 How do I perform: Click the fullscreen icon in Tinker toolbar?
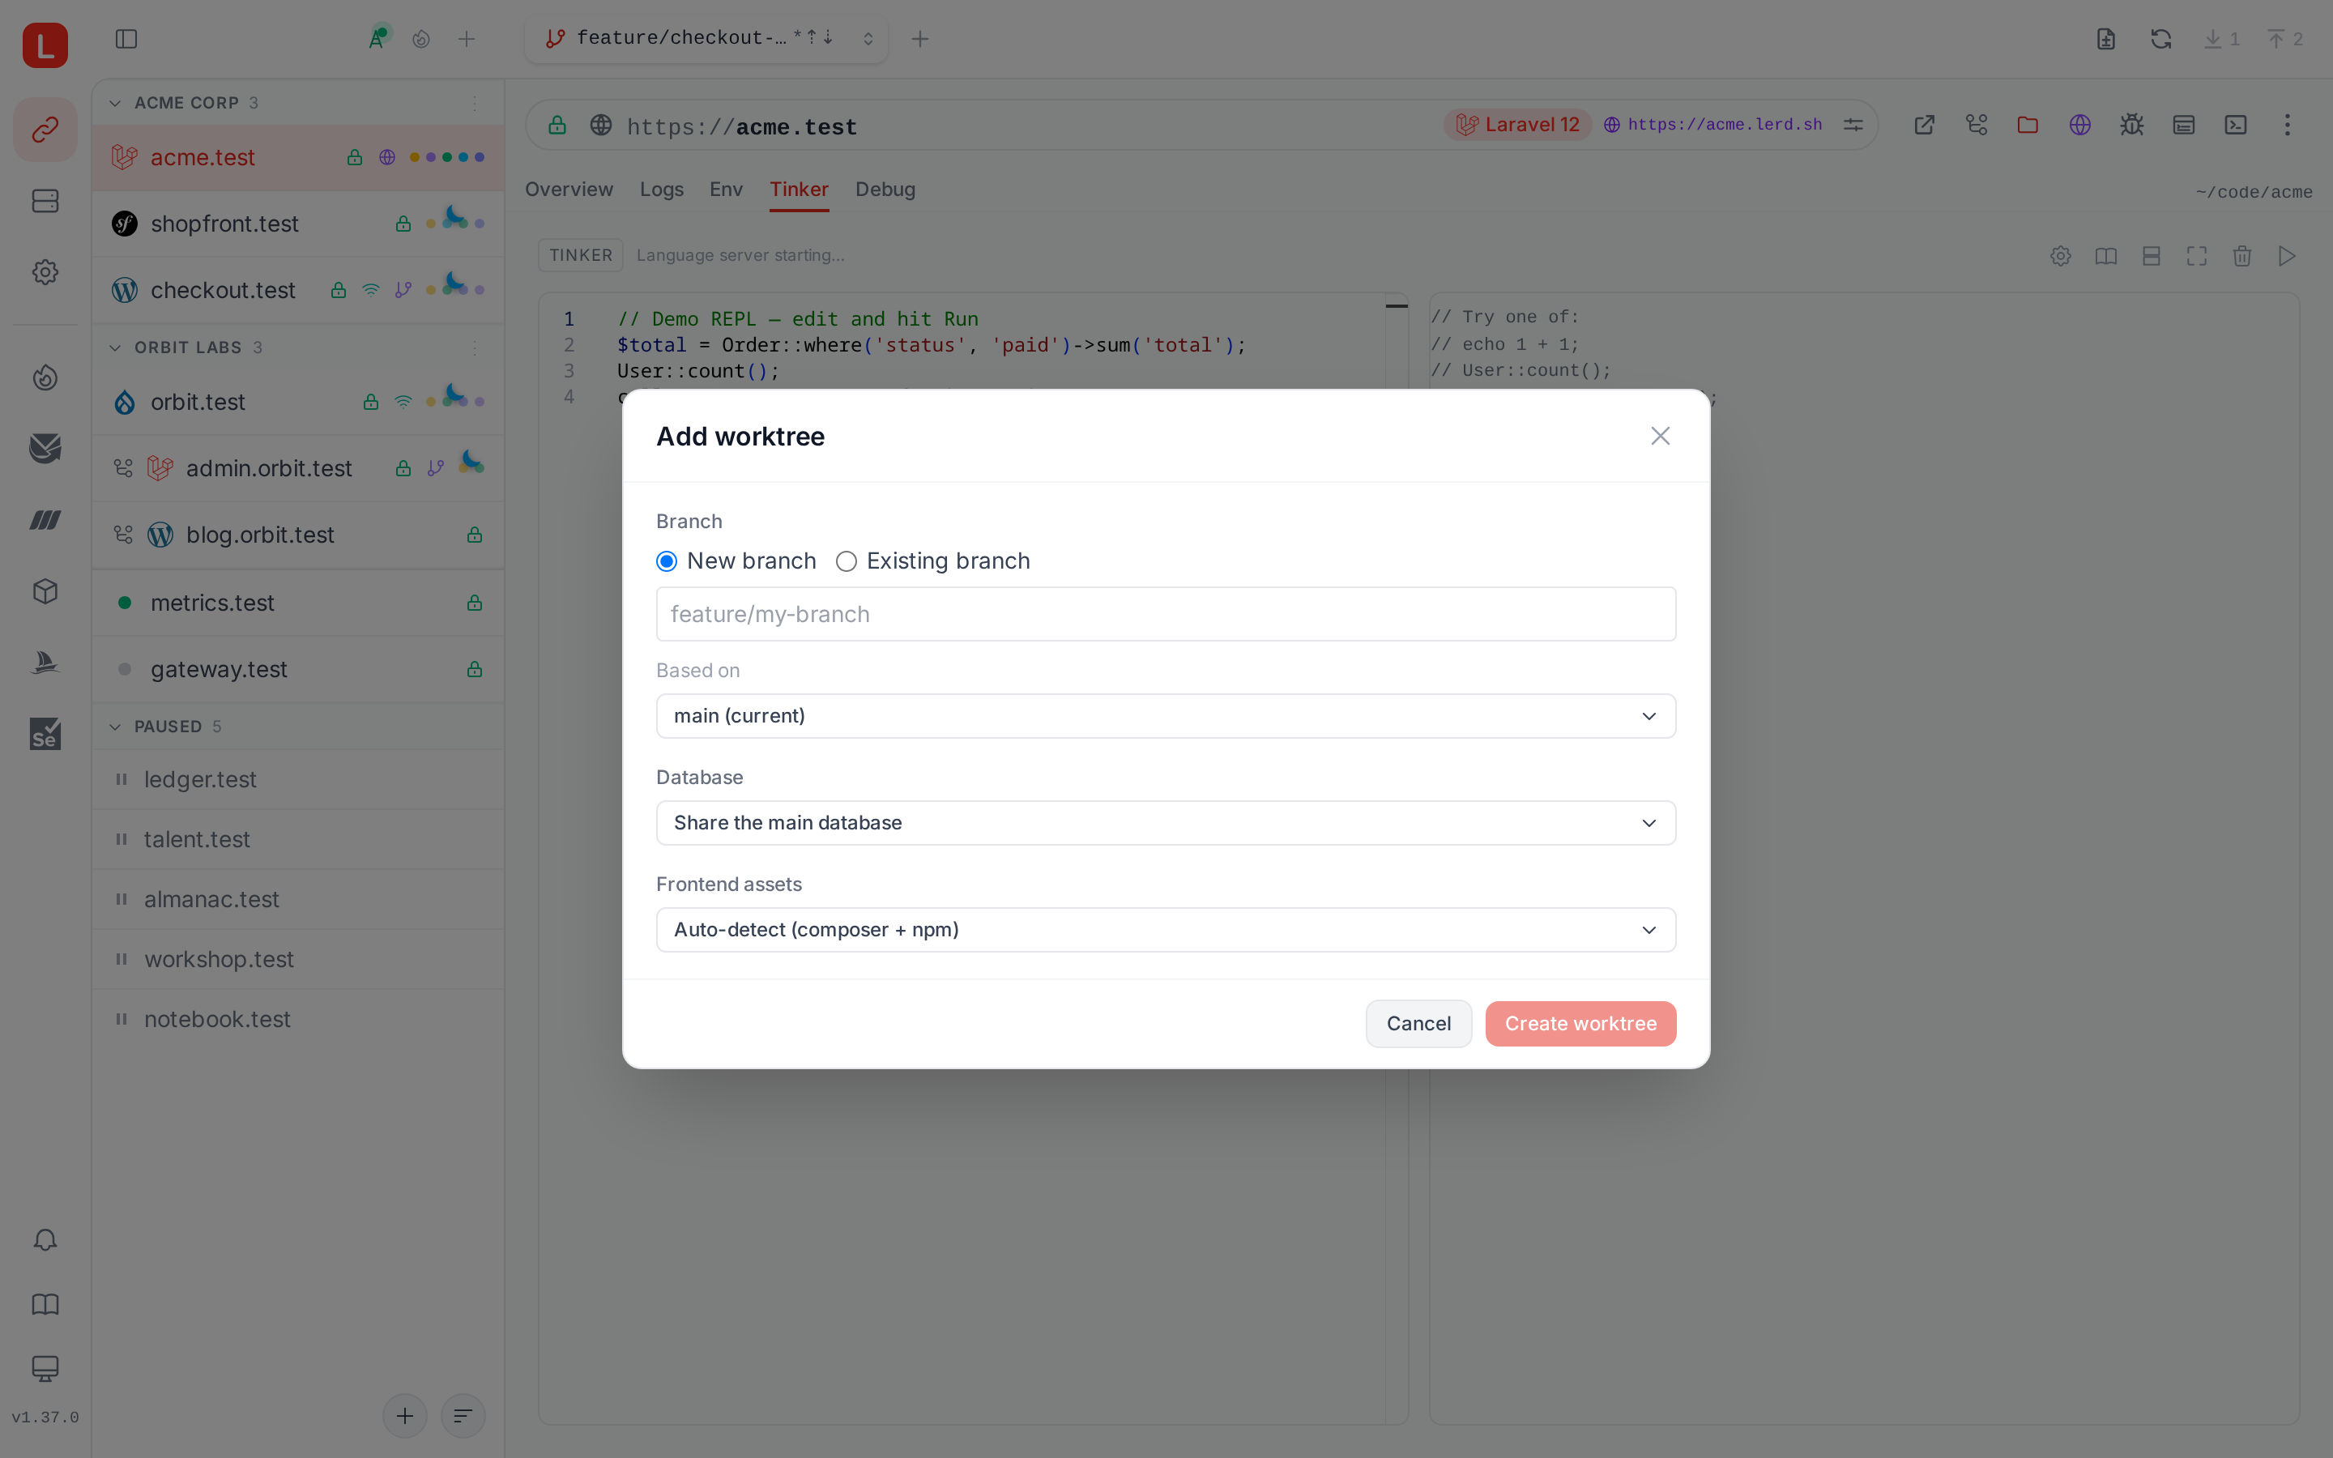pyautogui.click(x=2196, y=255)
